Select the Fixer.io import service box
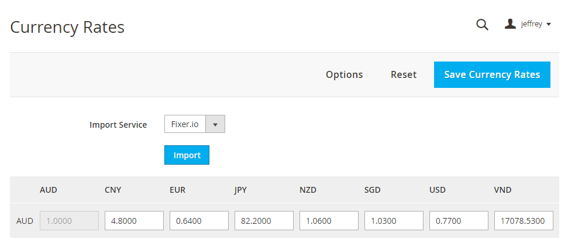The width and height of the screenshot is (568, 249). [185, 124]
